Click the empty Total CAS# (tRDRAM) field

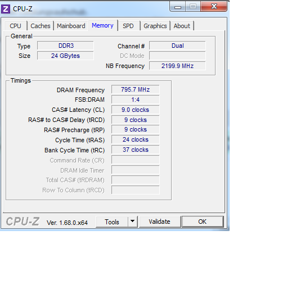point(136,180)
